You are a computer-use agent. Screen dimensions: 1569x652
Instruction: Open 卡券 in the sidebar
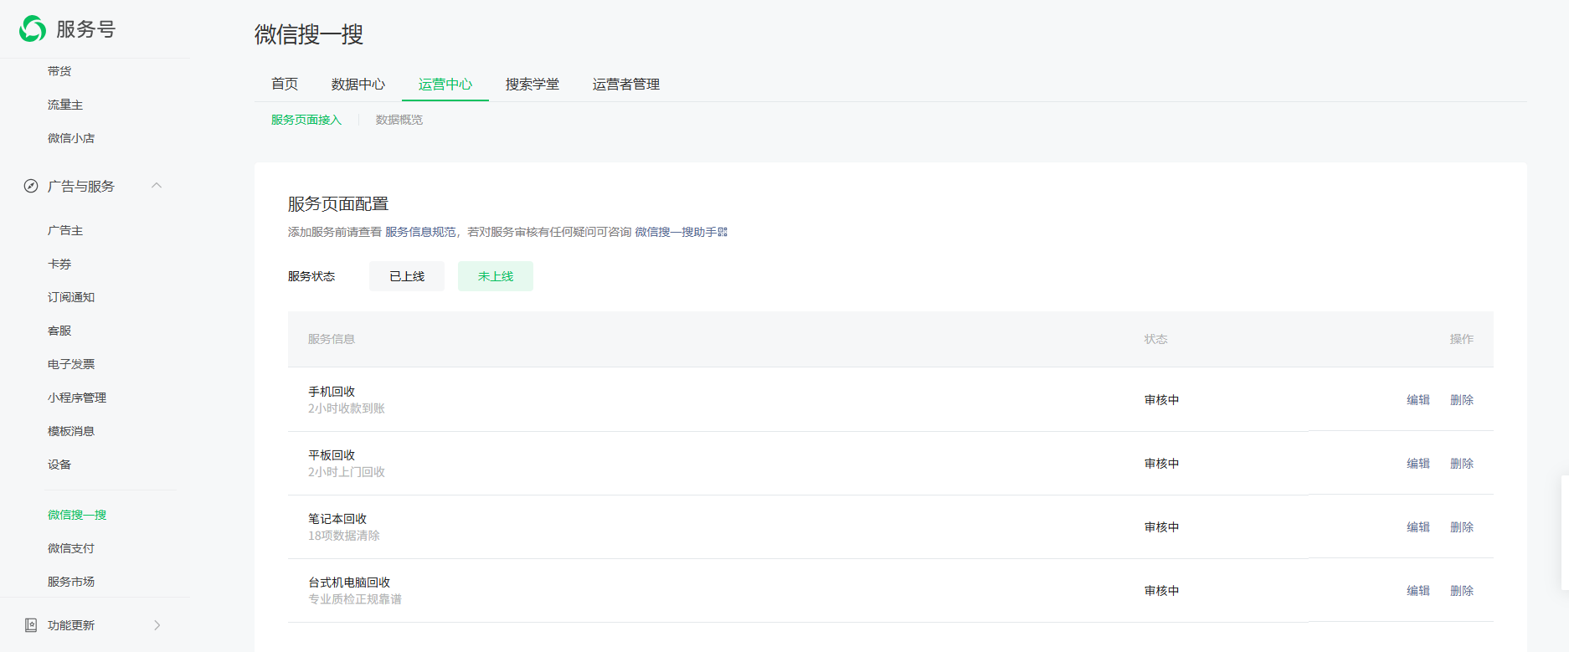[59, 264]
